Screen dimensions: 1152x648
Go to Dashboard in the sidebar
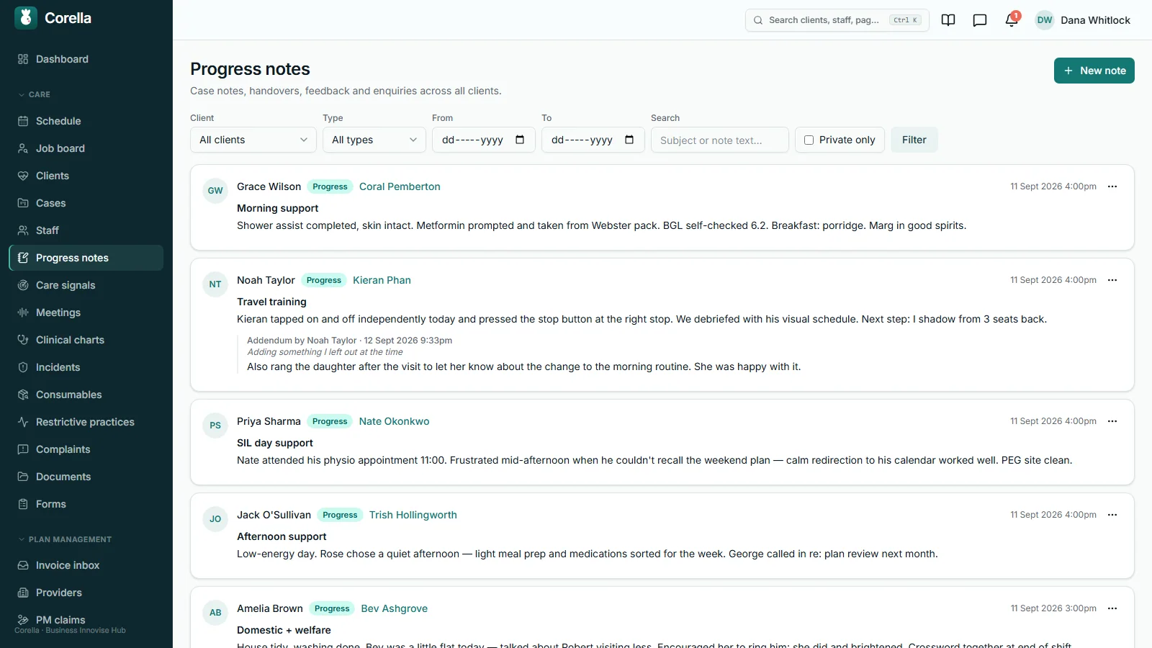coord(86,59)
